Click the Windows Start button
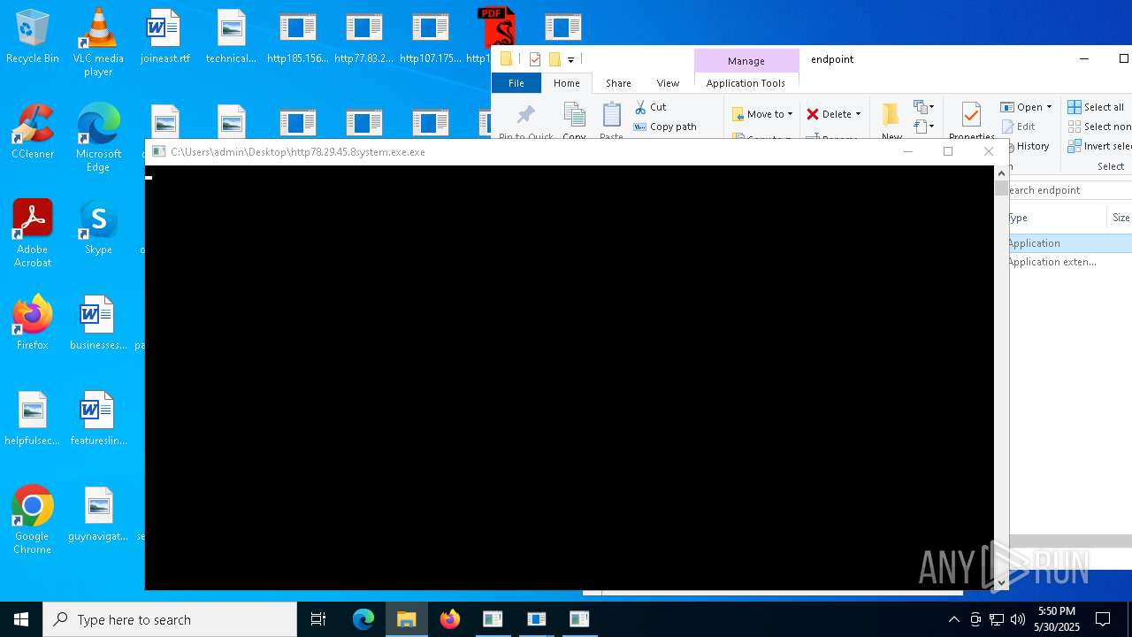This screenshot has height=637, width=1132. tap(21, 619)
